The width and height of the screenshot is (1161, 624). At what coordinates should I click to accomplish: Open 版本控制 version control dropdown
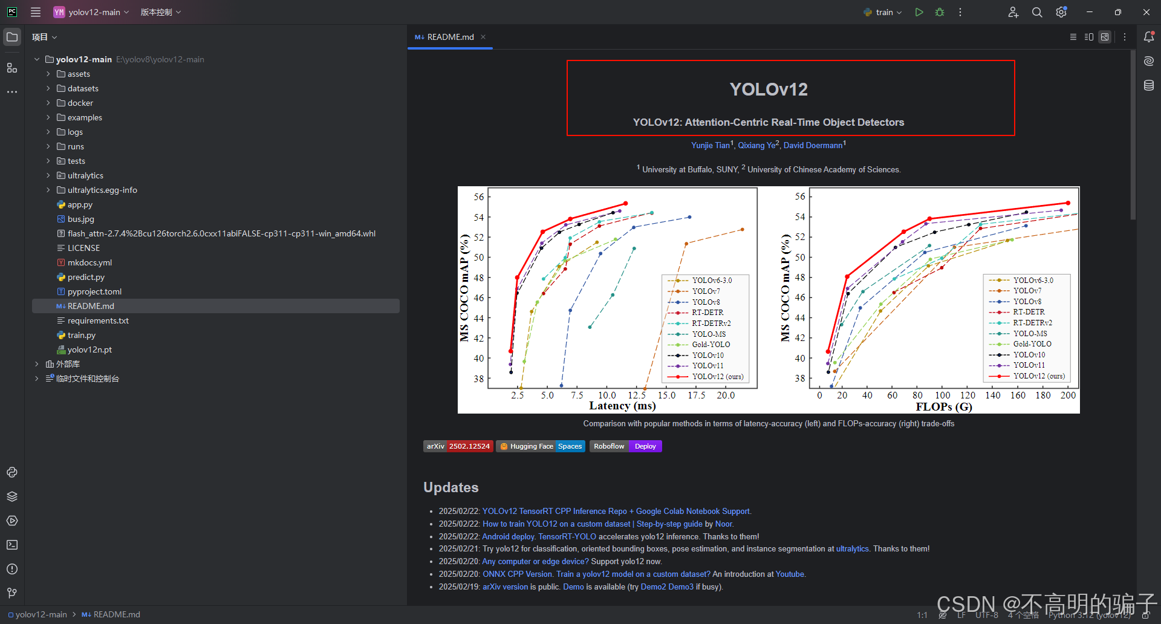[161, 12]
